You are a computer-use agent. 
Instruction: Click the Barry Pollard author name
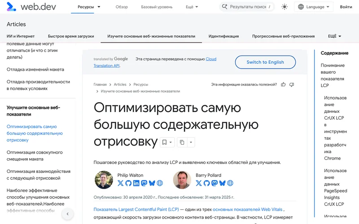tap(208, 175)
